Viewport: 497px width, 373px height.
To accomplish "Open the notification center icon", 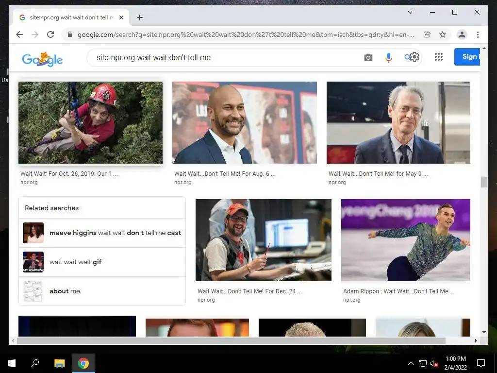I will click(481, 363).
